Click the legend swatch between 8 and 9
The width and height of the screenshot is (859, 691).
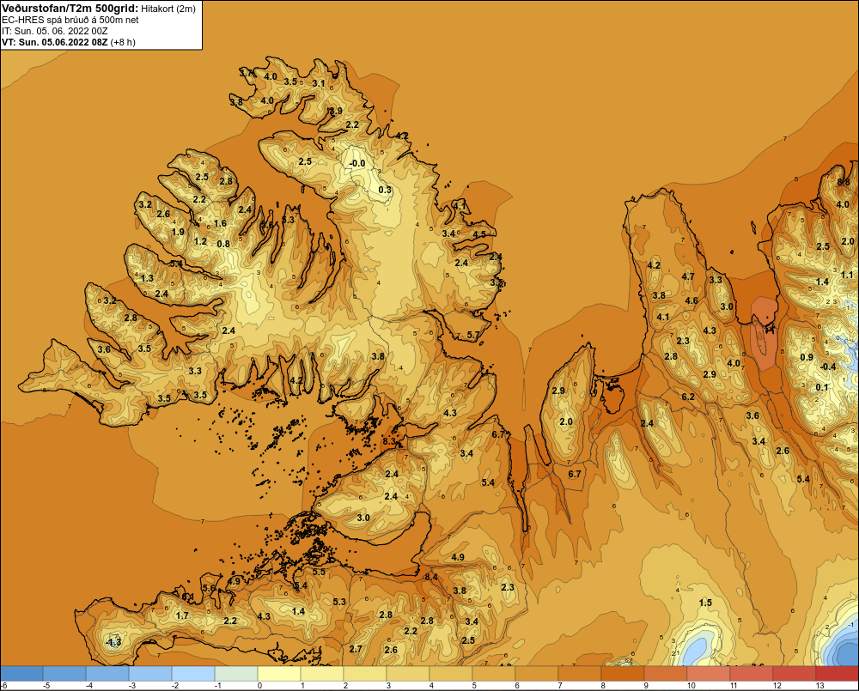point(623,673)
